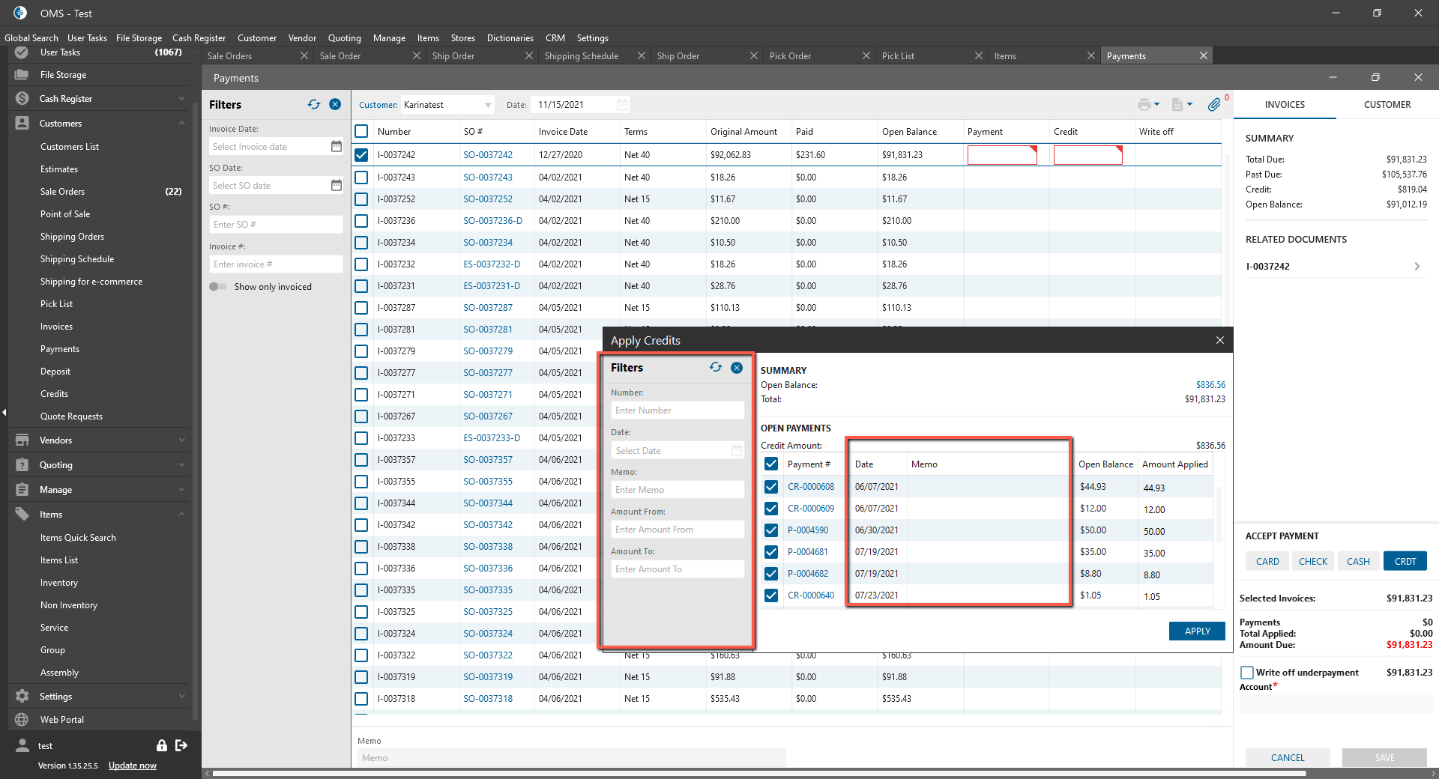Expand related document I-0037242
This screenshot has width=1439, height=779.
tap(1417, 267)
